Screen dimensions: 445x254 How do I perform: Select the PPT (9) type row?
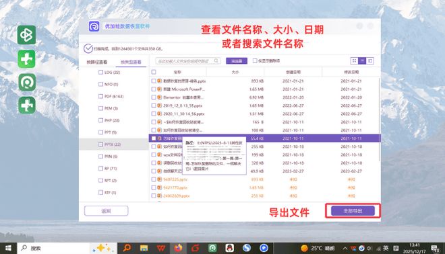click(114, 132)
